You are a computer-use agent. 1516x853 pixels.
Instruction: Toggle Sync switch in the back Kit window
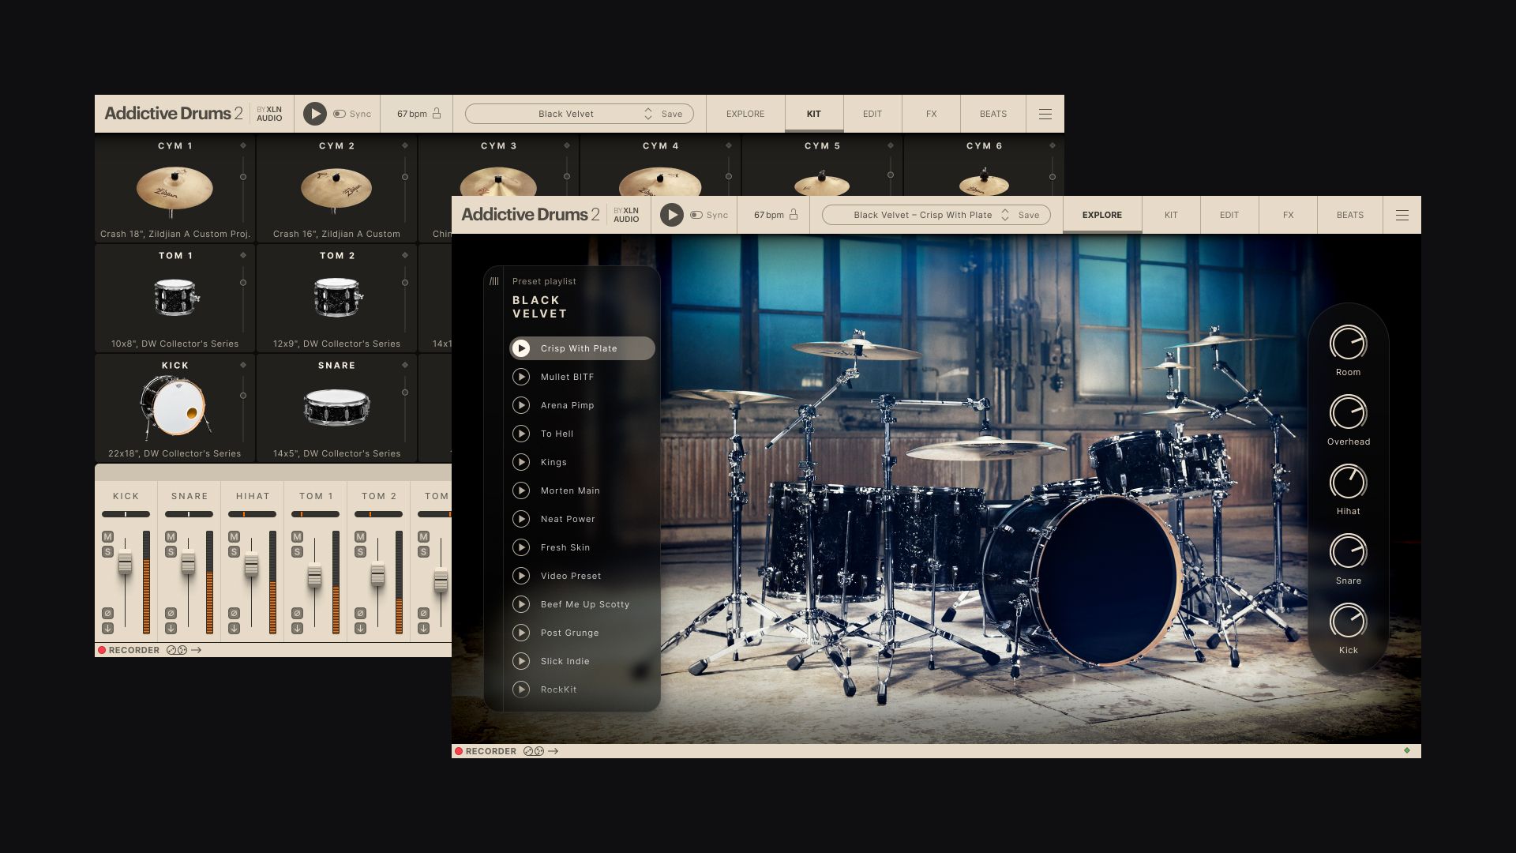point(339,114)
